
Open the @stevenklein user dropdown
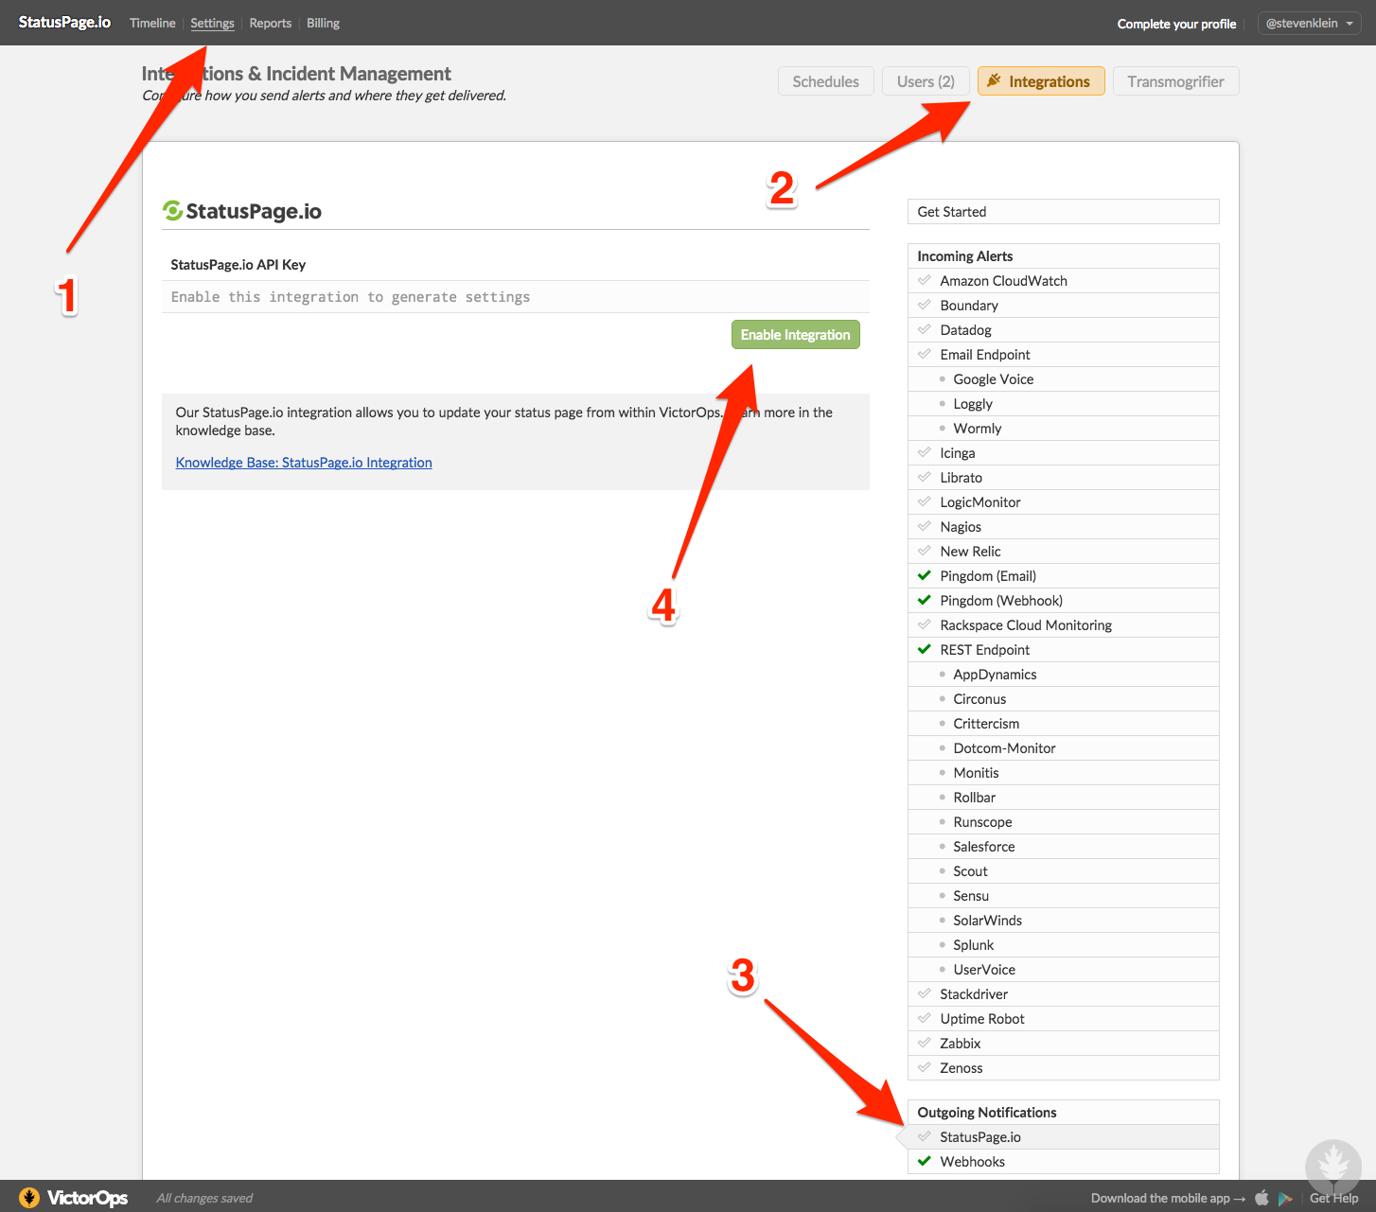coord(1309,24)
